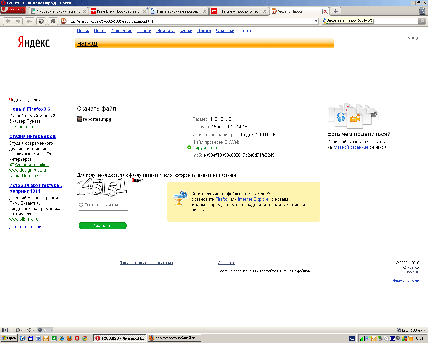Click the browser Home button
This screenshot has width=428, height=343.
click(x=53, y=21)
